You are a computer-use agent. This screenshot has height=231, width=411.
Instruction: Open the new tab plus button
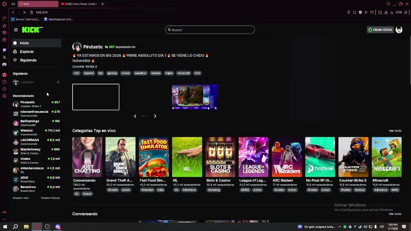pos(102,4)
